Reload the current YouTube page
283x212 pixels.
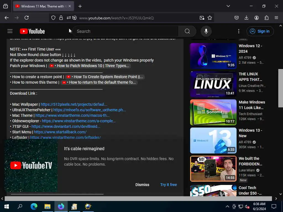27,18
